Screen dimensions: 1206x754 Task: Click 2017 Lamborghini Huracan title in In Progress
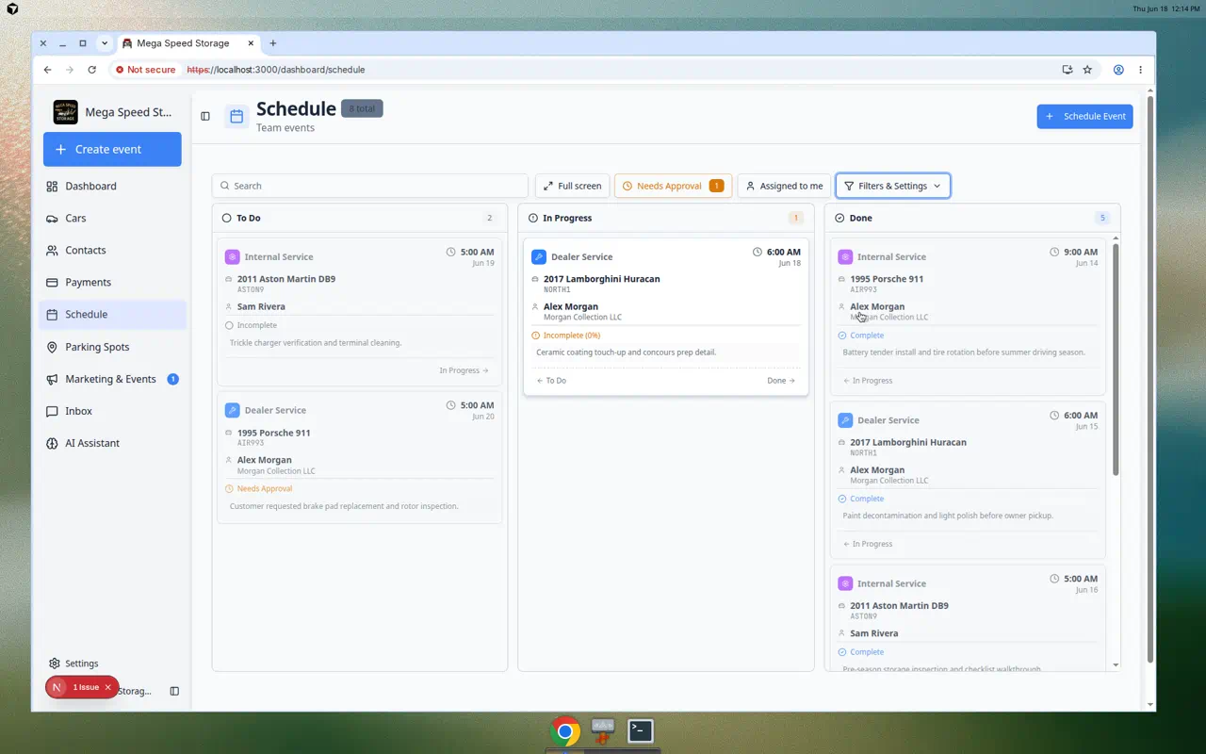601,279
